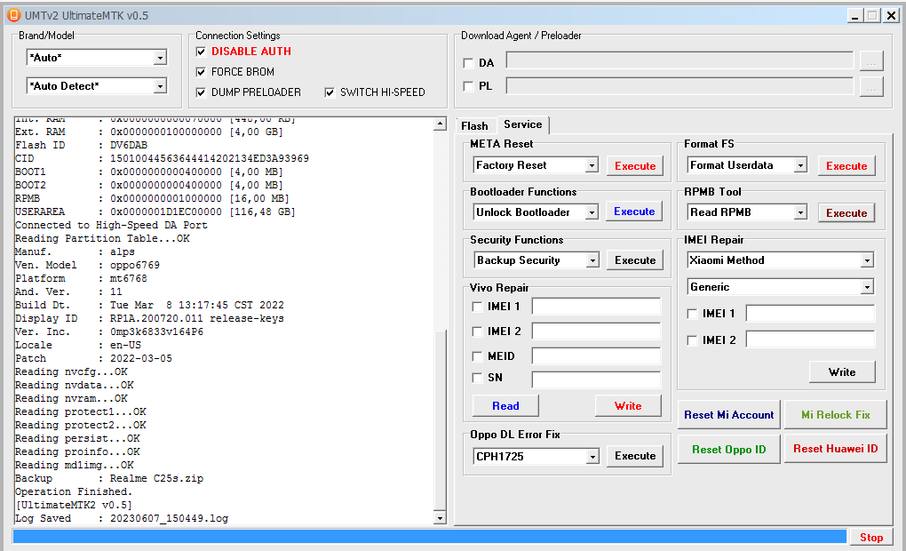
Task: Execute the Security Functions action
Action: [x=635, y=260]
